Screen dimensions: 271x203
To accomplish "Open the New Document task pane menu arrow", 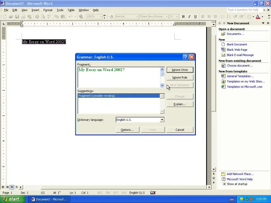I will (263, 23).
